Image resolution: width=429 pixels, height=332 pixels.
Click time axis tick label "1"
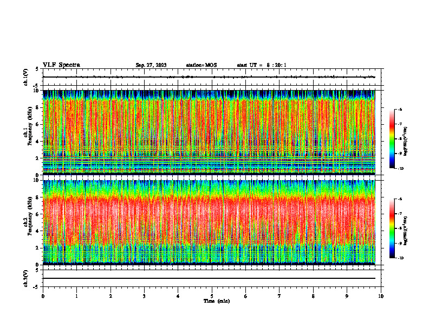76,296
